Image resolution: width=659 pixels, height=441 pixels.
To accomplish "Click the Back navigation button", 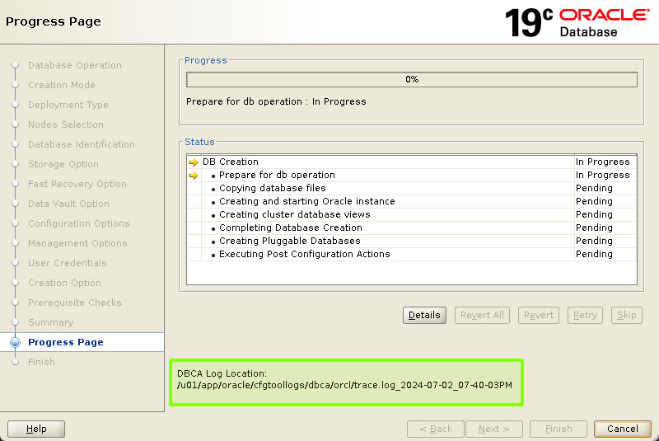I will pyautogui.click(x=436, y=429).
